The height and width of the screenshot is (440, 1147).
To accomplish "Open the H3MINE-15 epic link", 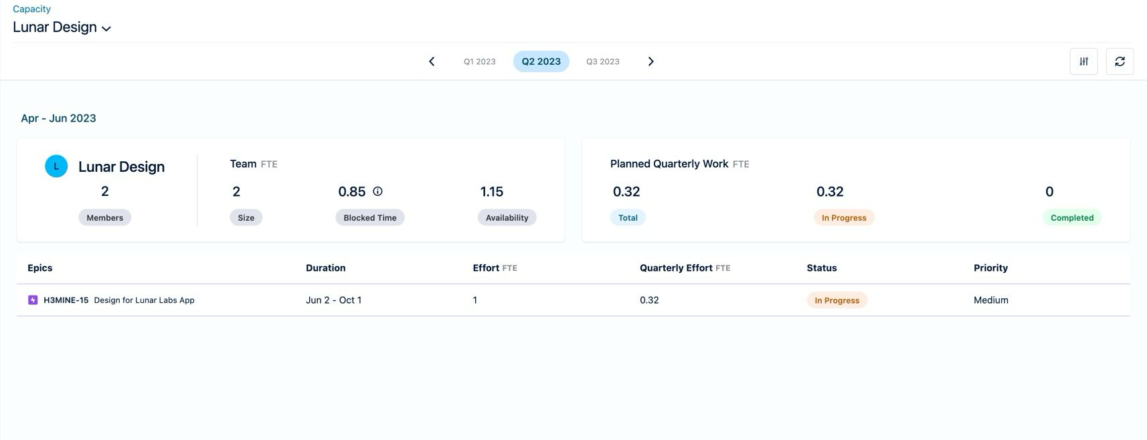I will pos(66,300).
